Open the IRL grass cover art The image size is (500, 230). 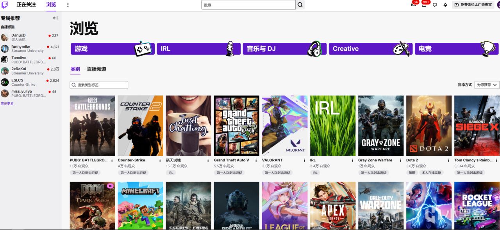pyautogui.click(x=333, y=126)
